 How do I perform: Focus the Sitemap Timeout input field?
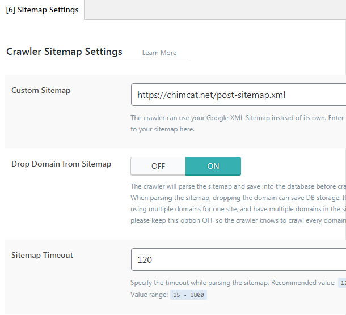coord(238,260)
